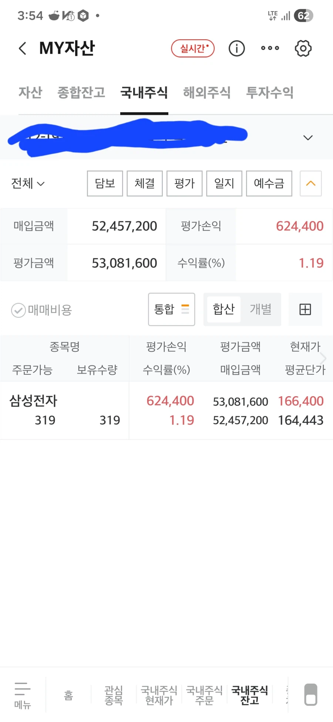This screenshot has width=333, height=722.
Task: Toggle the 매매비용 checkbox
Action: coord(18,310)
